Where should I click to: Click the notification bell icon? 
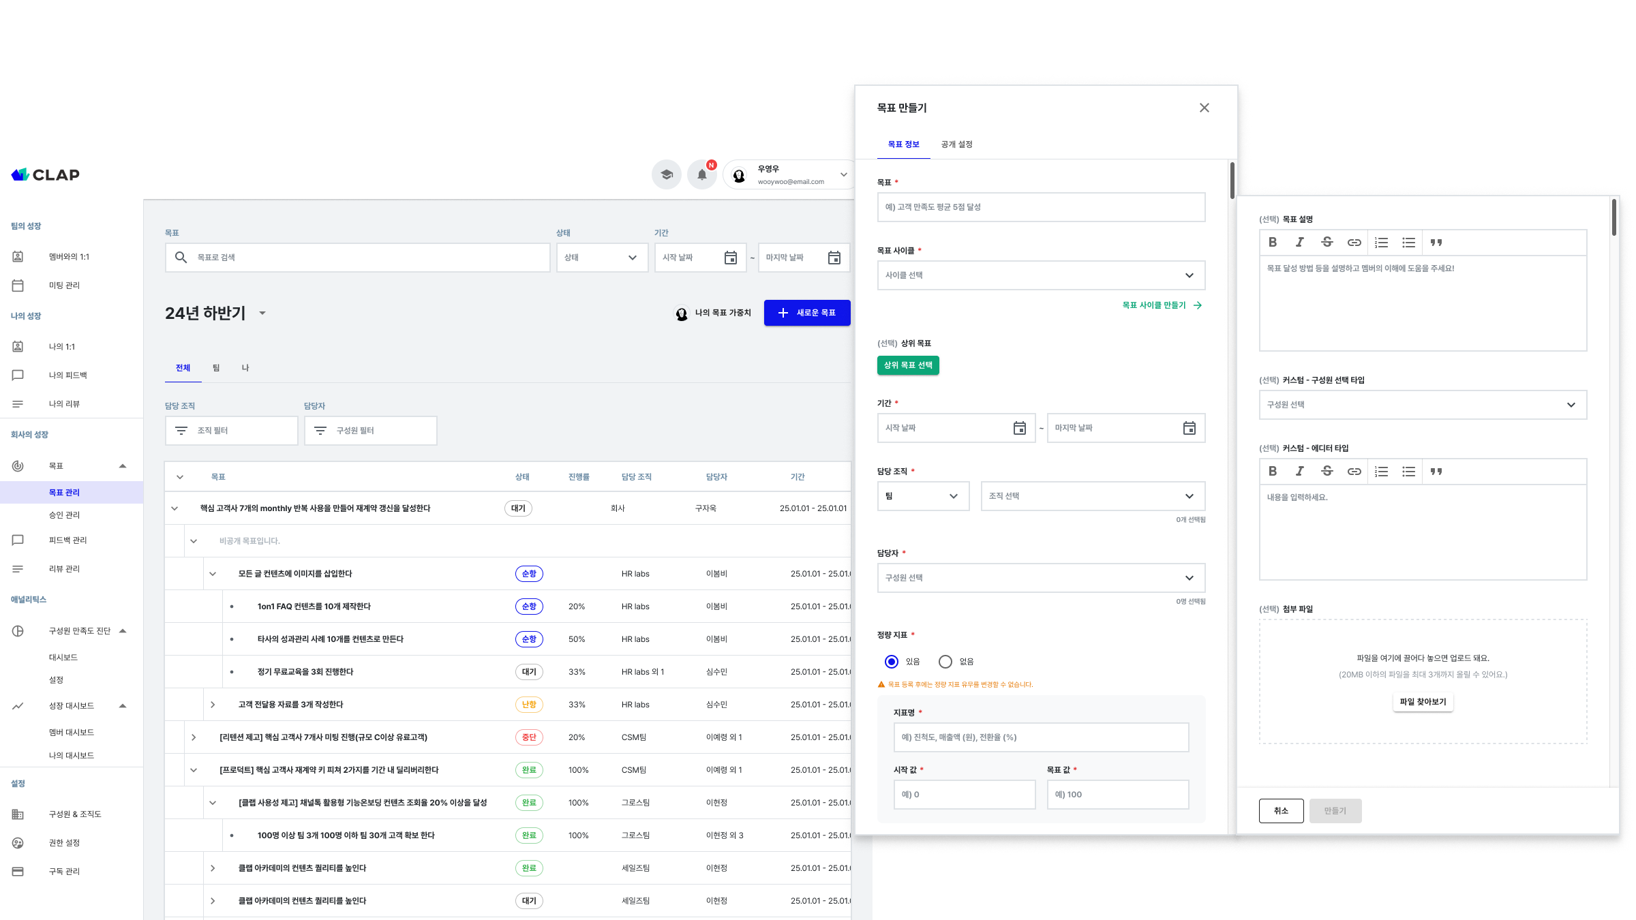tap(701, 174)
